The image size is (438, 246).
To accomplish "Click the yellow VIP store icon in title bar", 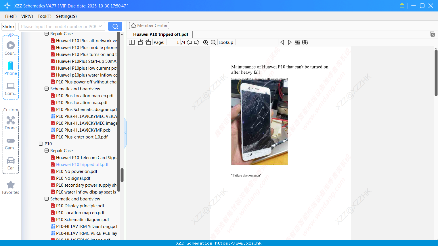I will (x=402, y=6).
